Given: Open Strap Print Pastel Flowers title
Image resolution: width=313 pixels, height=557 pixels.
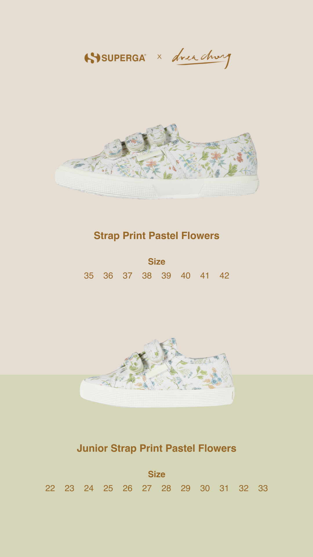Looking at the screenshot, I should tap(156, 236).
